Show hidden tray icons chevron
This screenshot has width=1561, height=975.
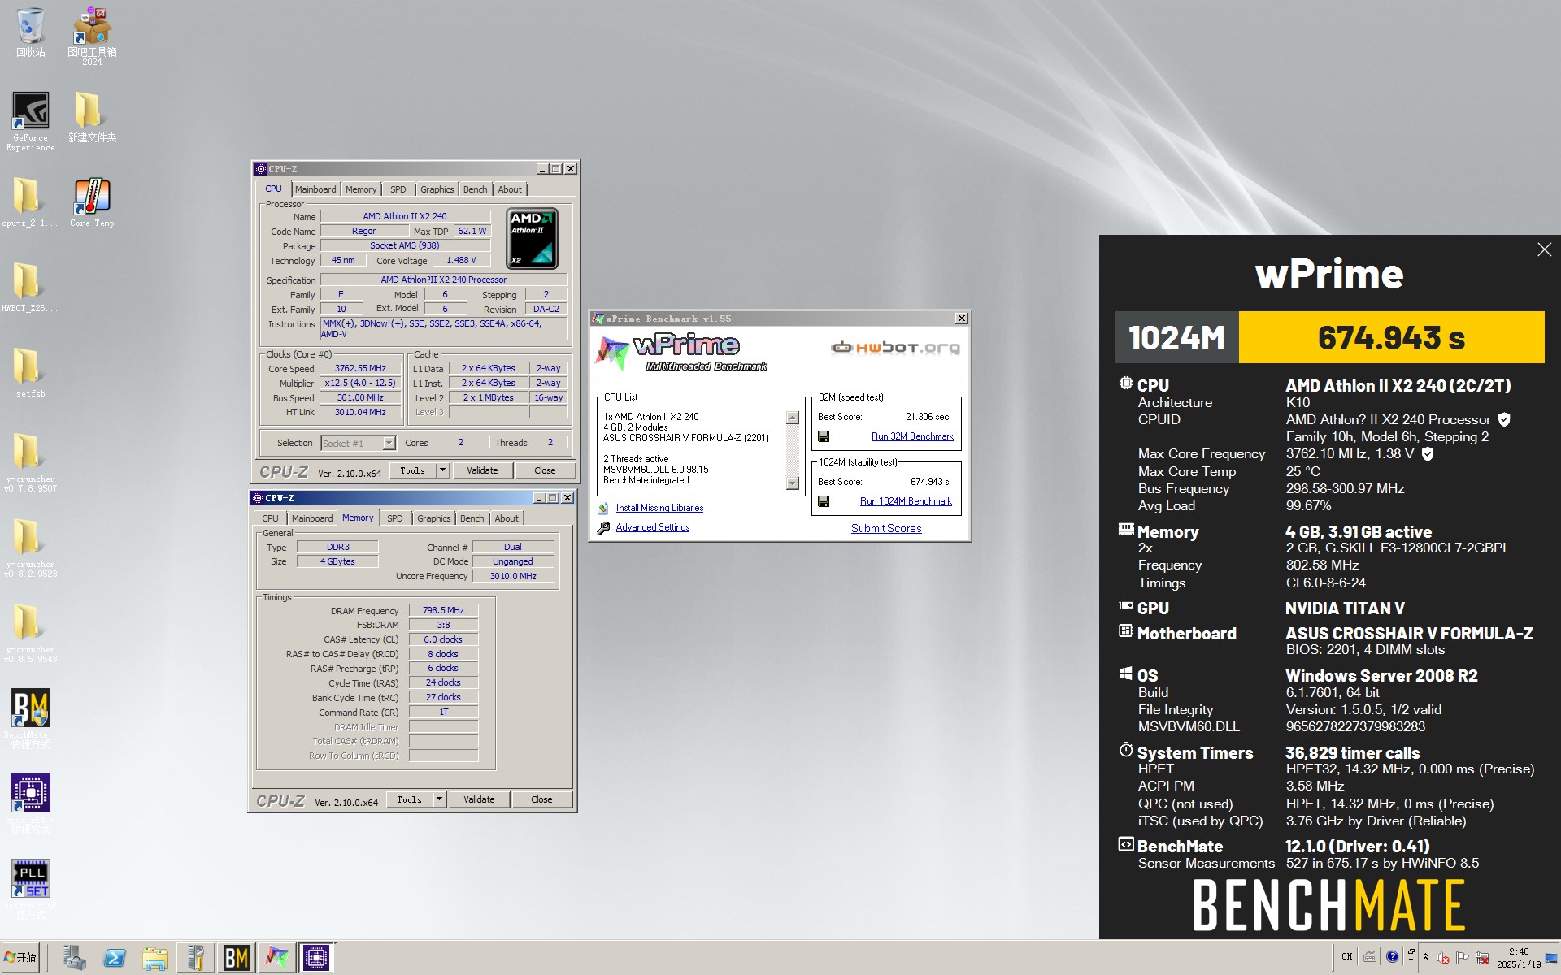pos(1425,957)
